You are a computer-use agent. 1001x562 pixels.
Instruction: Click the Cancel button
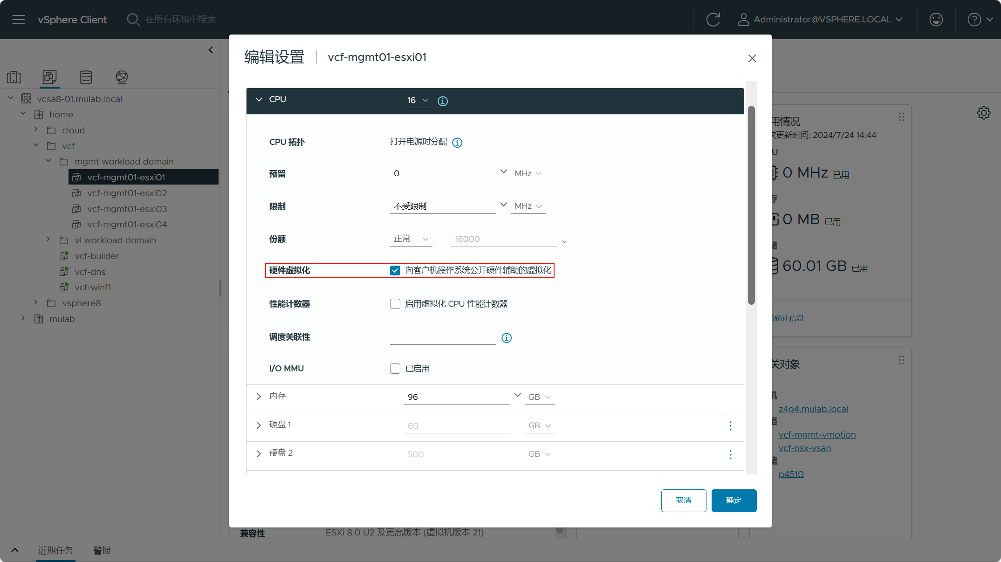(x=684, y=500)
